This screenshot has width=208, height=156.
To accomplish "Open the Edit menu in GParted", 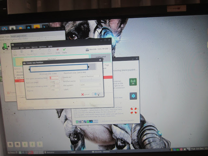I will pyautogui.click(x=22, y=48).
